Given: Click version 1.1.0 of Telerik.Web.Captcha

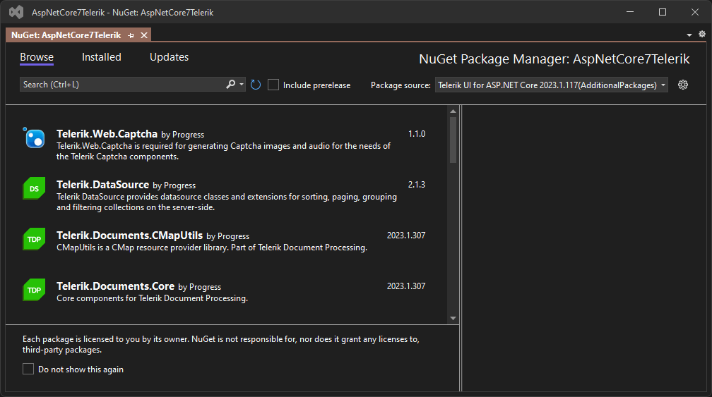Looking at the screenshot, I should (x=417, y=134).
